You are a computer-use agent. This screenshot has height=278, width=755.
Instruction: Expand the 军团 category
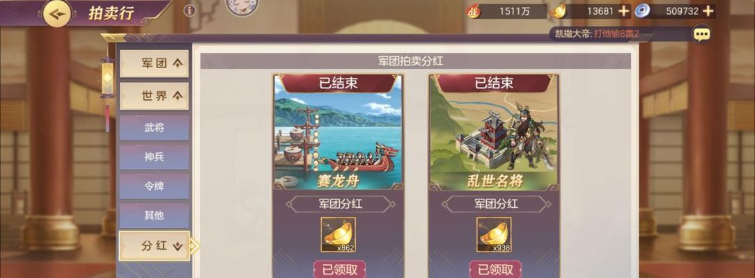(154, 63)
